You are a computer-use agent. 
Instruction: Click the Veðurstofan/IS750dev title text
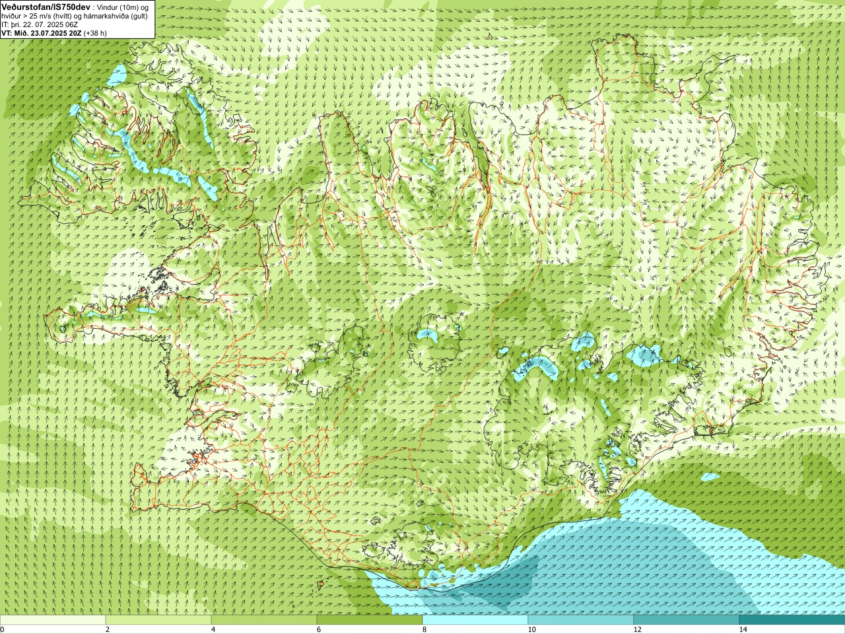[46, 6]
